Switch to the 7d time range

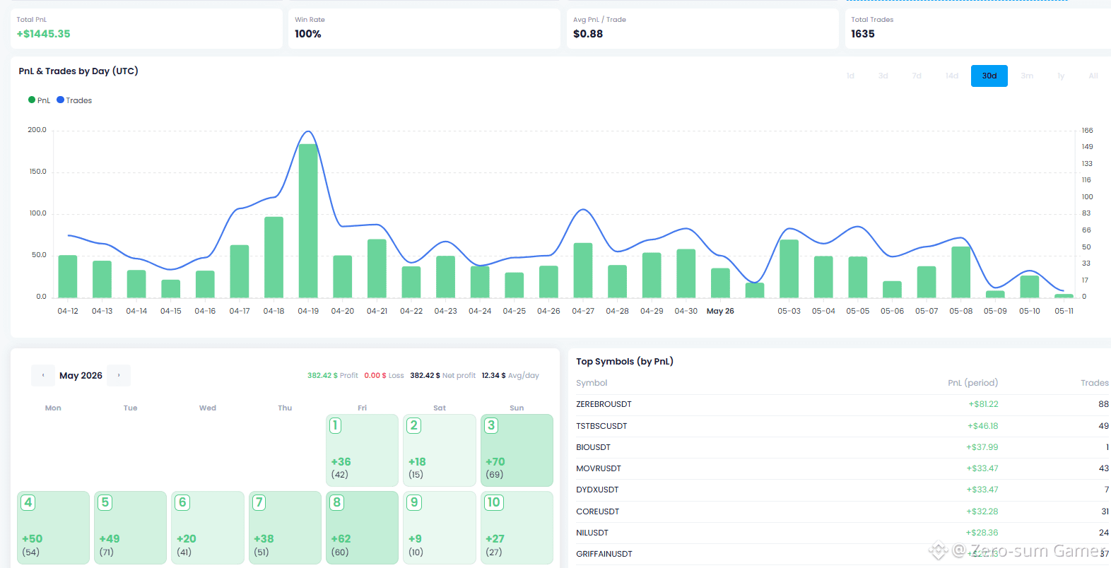coord(917,76)
